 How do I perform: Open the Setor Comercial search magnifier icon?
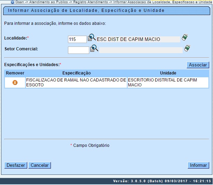(x=94, y=48)
